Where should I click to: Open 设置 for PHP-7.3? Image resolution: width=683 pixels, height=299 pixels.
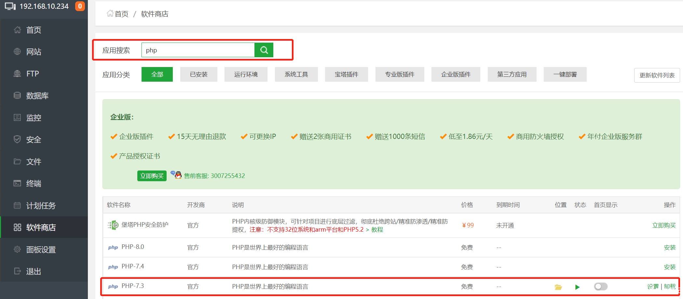point(653,286)
